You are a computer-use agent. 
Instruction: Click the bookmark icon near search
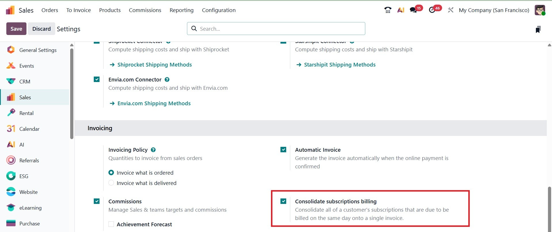(538, 29)
